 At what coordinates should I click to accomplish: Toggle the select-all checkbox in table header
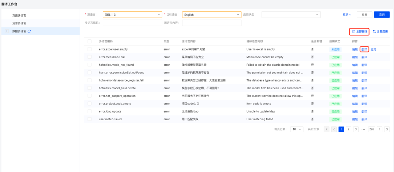tap(89, 41)
